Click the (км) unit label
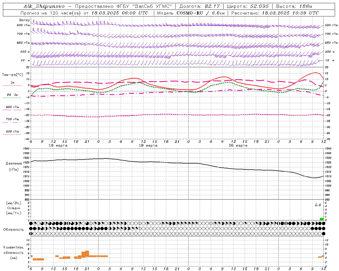Screen dimensions: 339x271 (14, 258)
